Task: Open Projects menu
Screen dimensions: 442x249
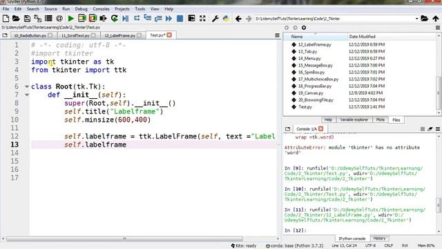Action: click(x=122, y=9)
